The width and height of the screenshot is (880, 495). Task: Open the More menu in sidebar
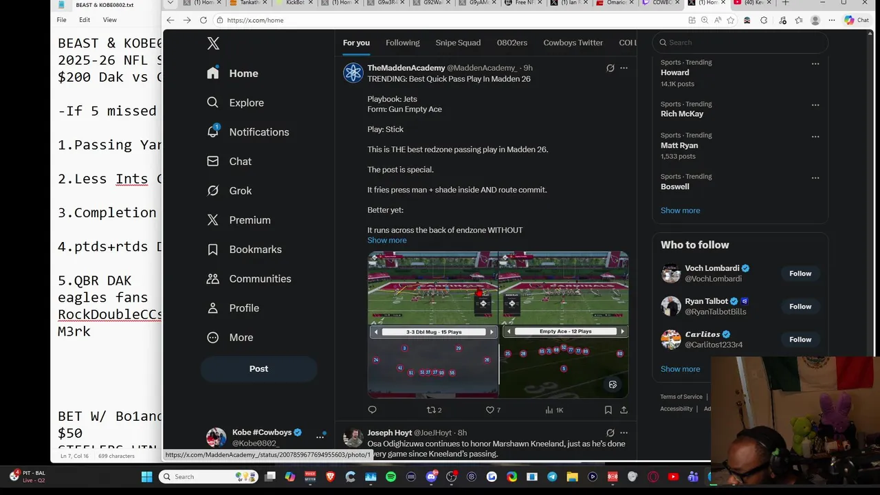pyautogui.click(x=230, y=338)
